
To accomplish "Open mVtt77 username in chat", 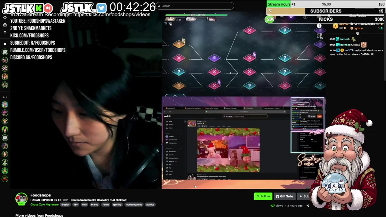I will click(x=349, y=51).
